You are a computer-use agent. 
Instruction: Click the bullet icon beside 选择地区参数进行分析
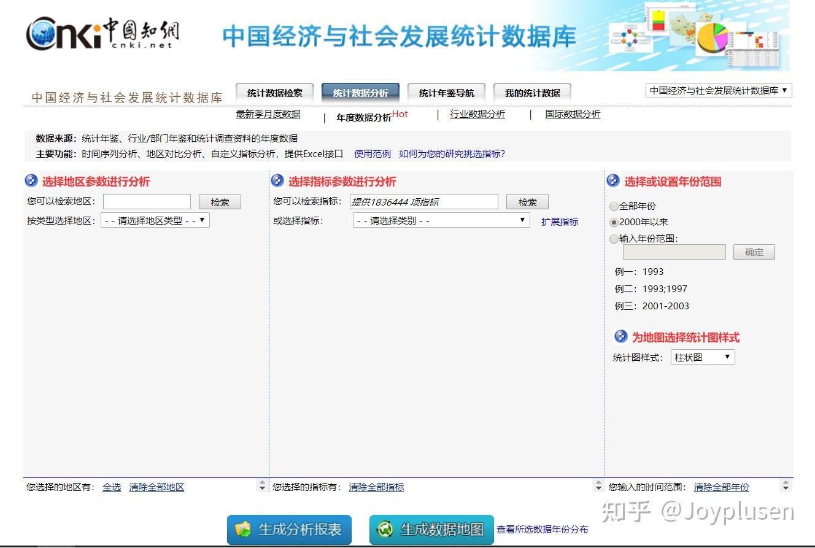(31, 180)
